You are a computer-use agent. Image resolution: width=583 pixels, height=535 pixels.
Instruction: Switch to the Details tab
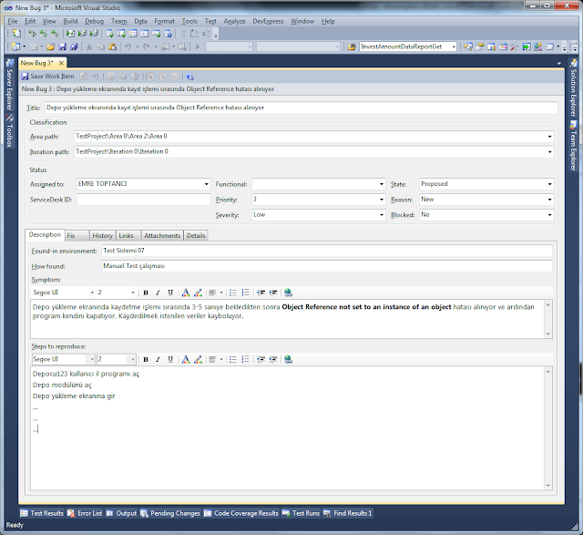[x=196, y=236]
